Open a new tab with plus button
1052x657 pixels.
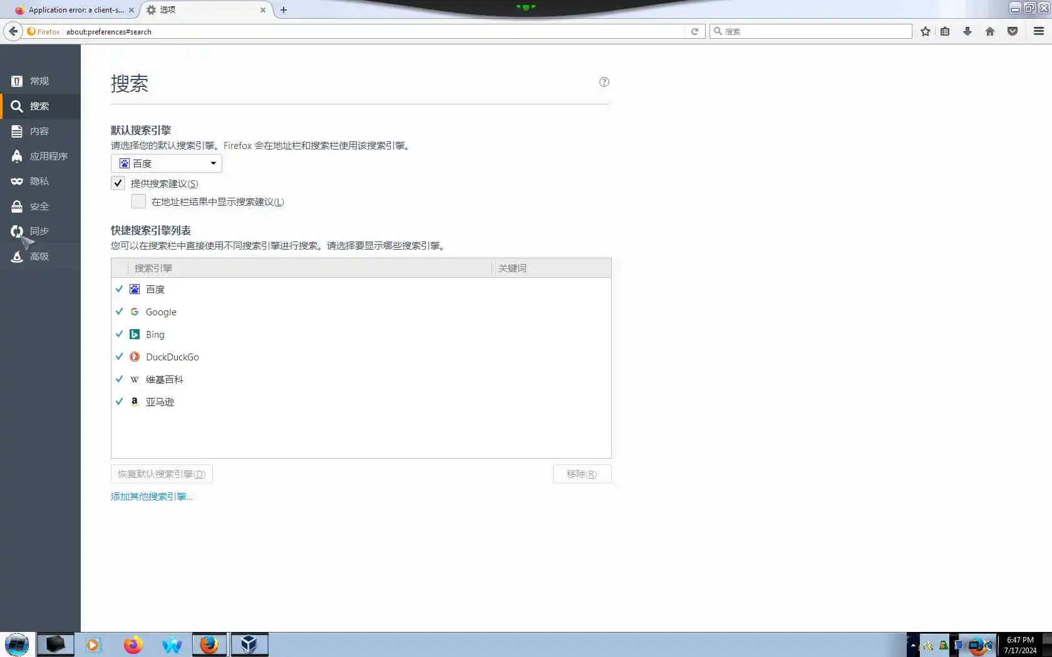284,10
